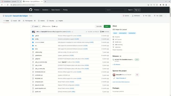Click the GitHub logo icon
The width and height of the screenshot is (171, 96).
[x=31, y=10]
